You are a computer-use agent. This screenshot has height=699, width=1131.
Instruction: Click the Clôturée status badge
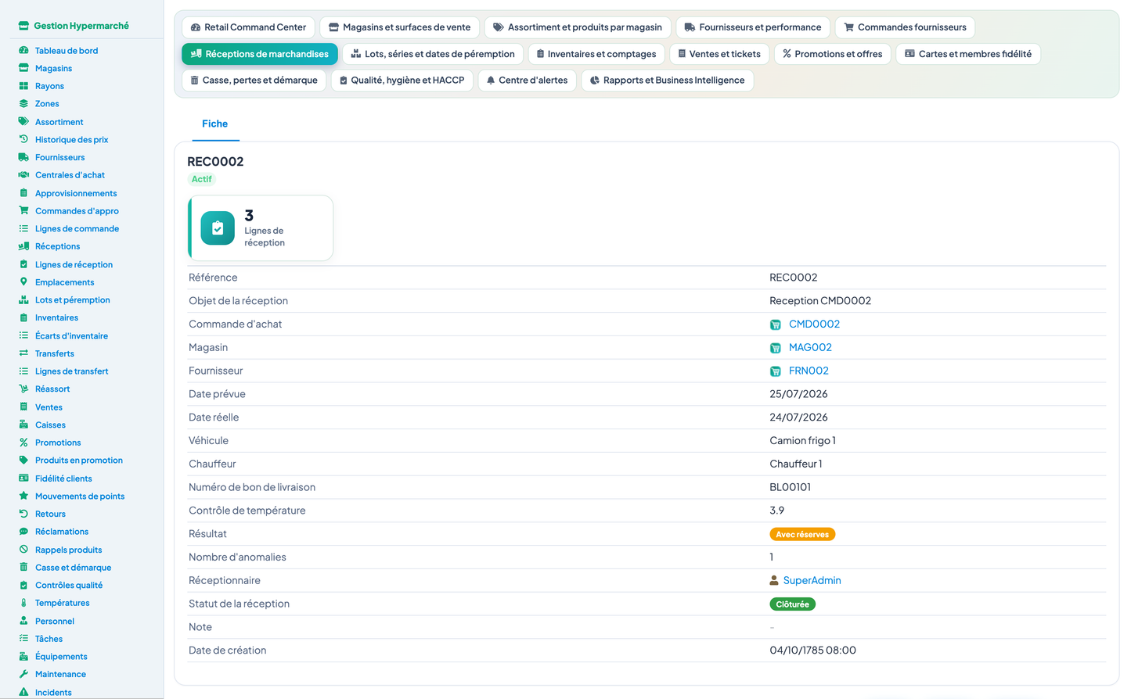pos(792,604)
